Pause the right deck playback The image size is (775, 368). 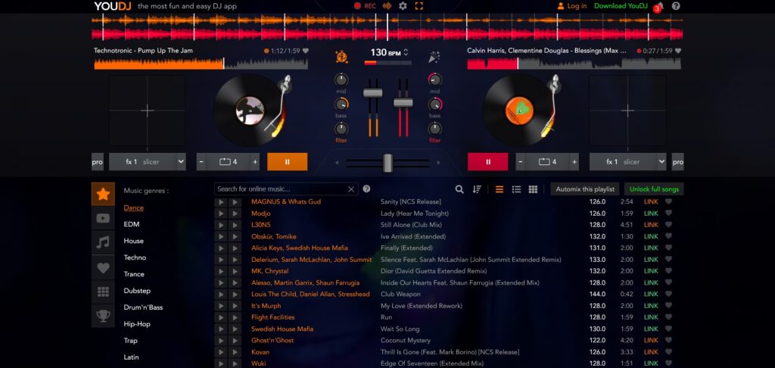[x=487, y=162]
